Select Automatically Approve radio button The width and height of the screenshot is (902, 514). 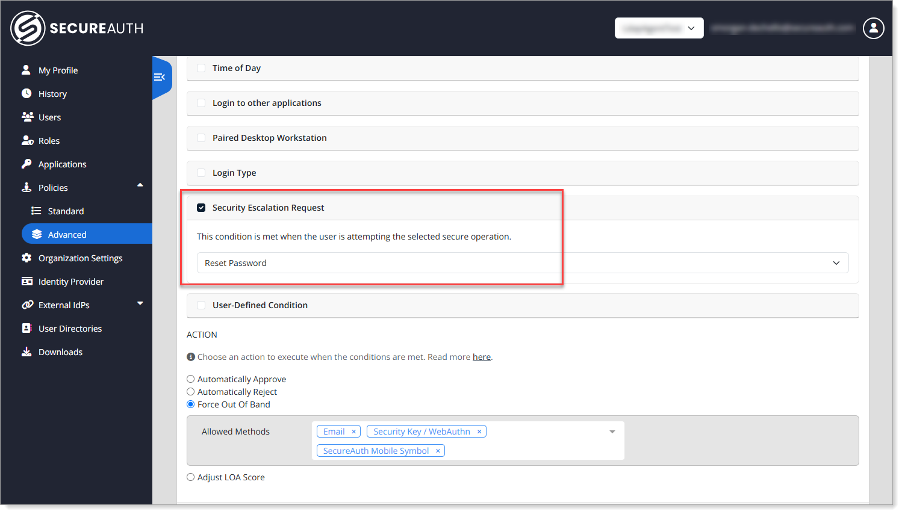191,379
